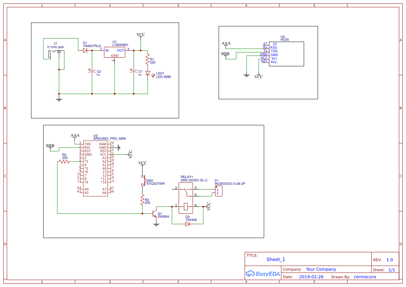This screenshot has height=287, width=406.
Task: Select the L7805ABV voltage regulator U1
Action: tap(115, 52)
